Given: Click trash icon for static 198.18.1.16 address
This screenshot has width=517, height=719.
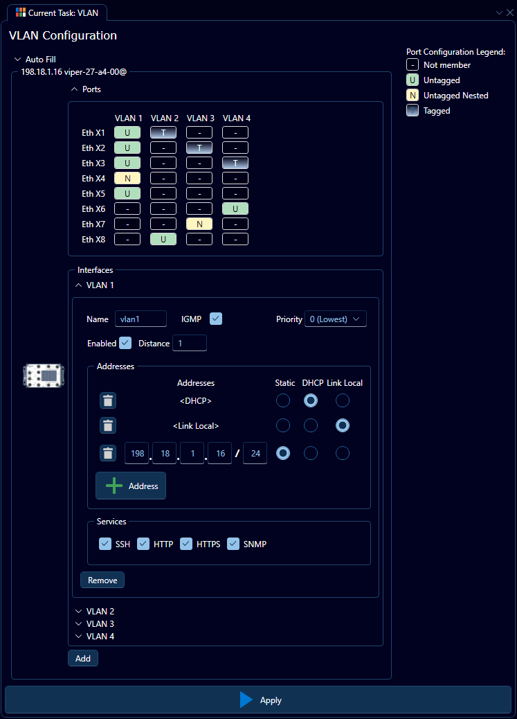Looking at the screenshot, I should tap(107, 453).
